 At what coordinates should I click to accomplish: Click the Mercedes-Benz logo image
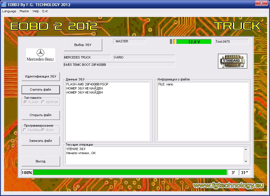40,55
